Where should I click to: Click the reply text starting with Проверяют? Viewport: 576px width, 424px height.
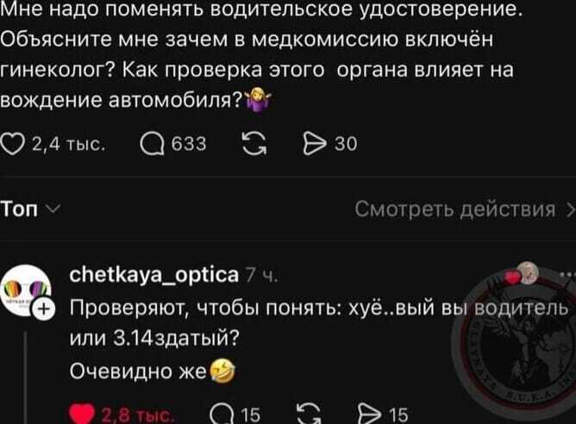(319, 322)
